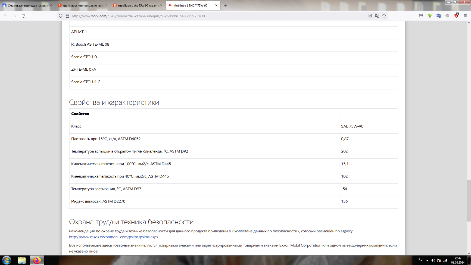Open the msds.exxonmobil.com psims link

[x=114, y=237]
